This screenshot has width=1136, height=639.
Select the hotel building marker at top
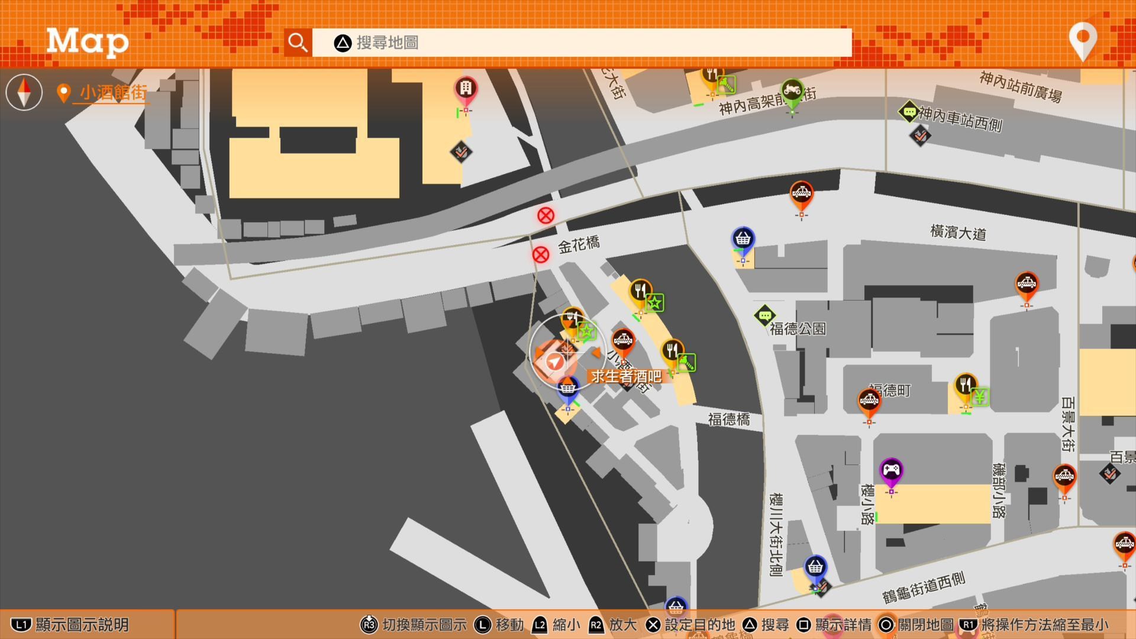click(x=466, y=92)
